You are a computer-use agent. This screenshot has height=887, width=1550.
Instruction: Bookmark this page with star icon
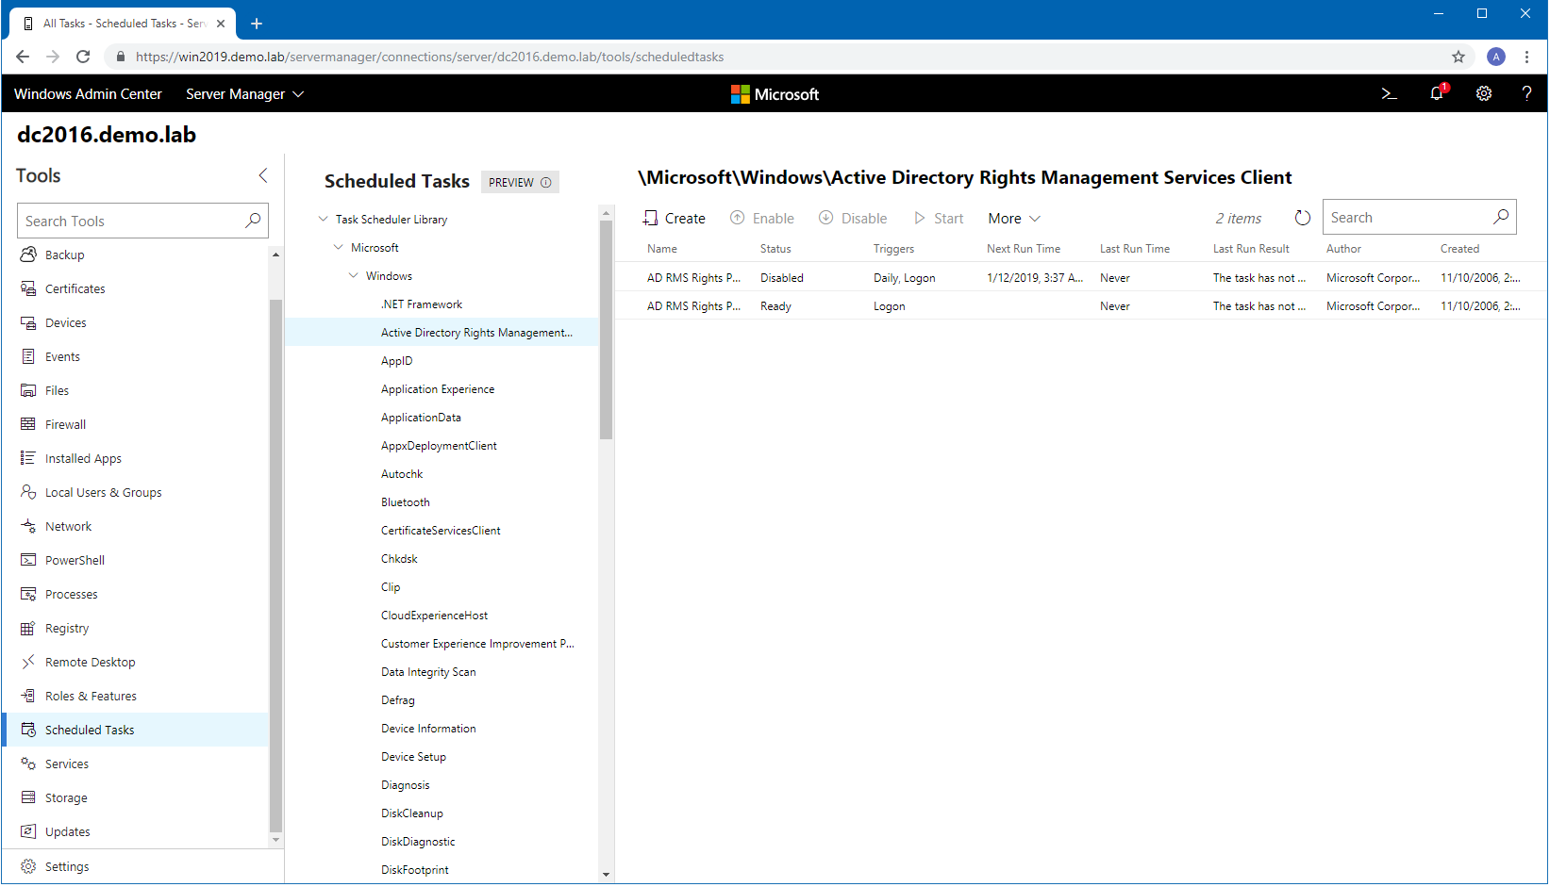tap(1458, 57)
